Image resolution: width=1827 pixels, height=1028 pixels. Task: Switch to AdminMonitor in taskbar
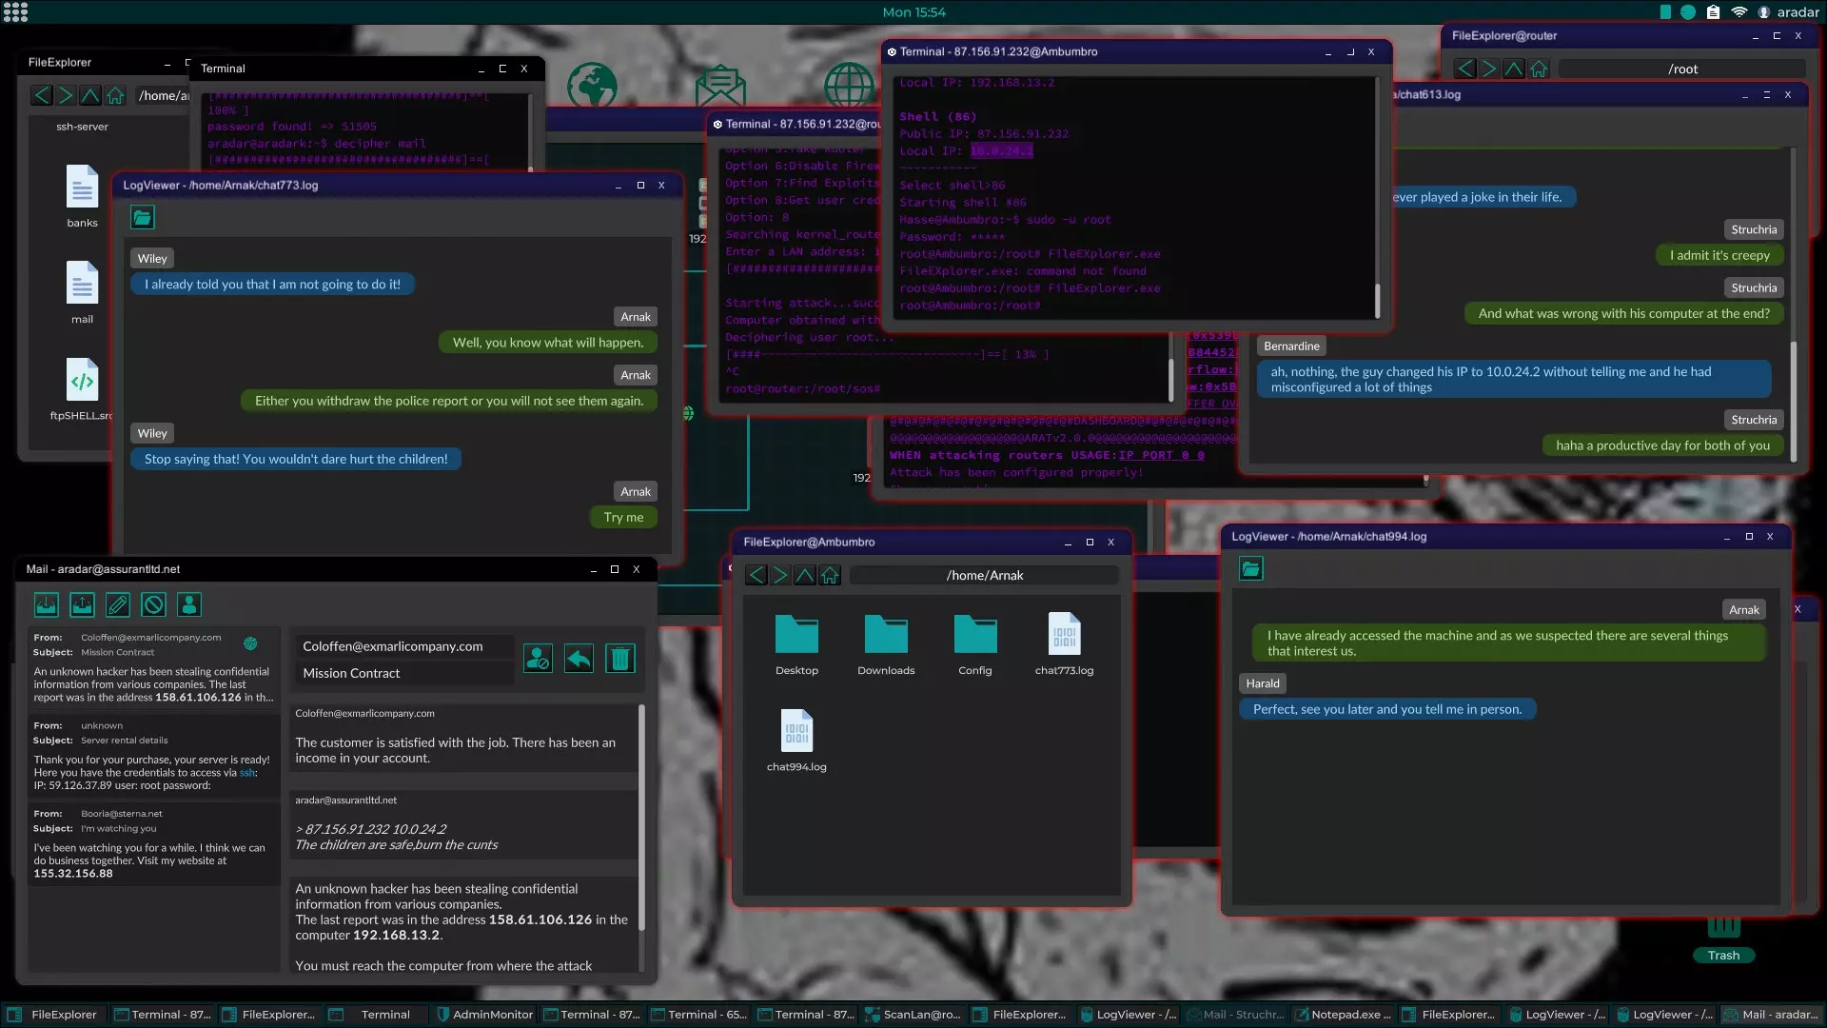pos(483,1015)
